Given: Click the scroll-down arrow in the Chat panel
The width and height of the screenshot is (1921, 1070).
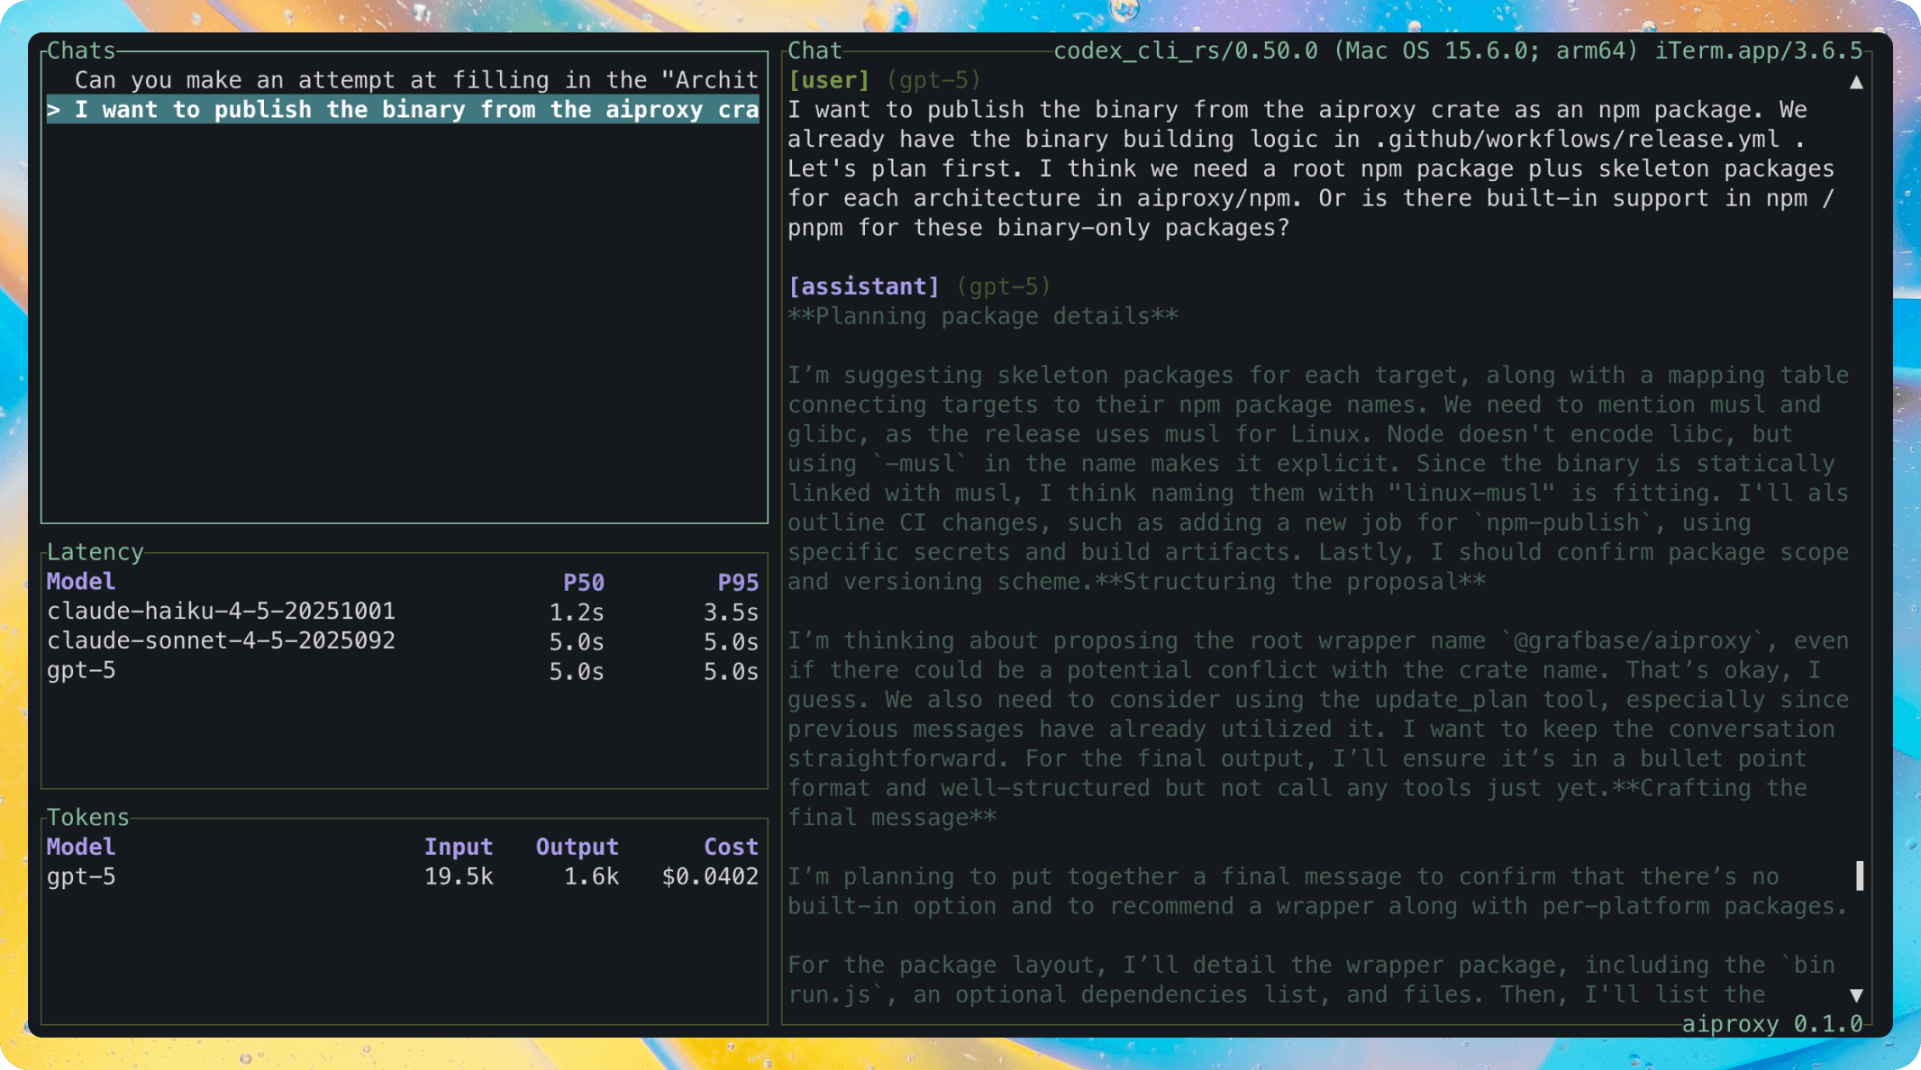Looking at the screenshot, I should (x=1855, y=995).
